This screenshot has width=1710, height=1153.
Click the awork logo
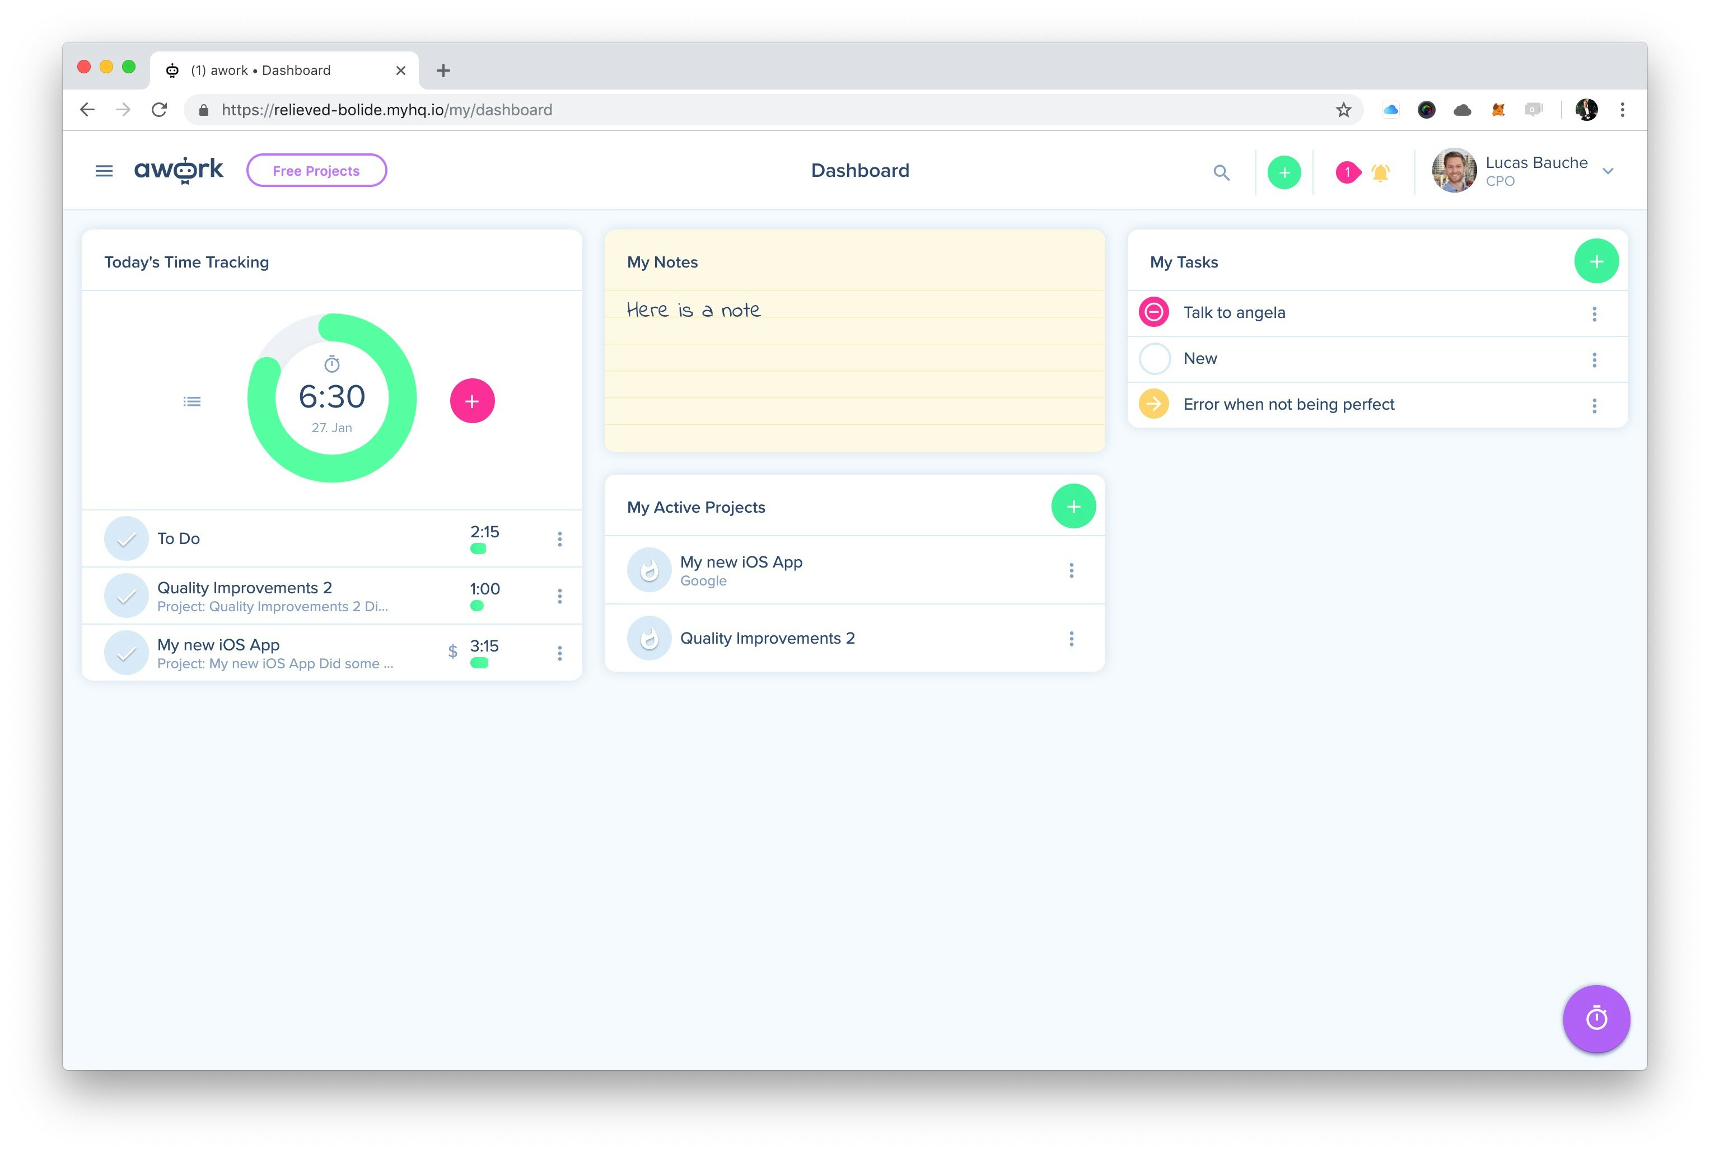pyautogui.click(x=179, y=169)
